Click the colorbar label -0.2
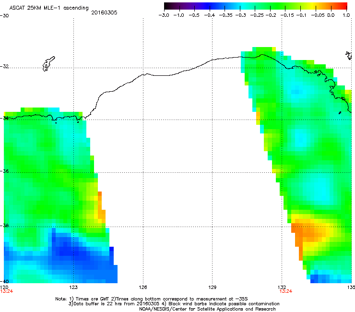The height and width of the screenshot is (312, 355). pos(271,15)
